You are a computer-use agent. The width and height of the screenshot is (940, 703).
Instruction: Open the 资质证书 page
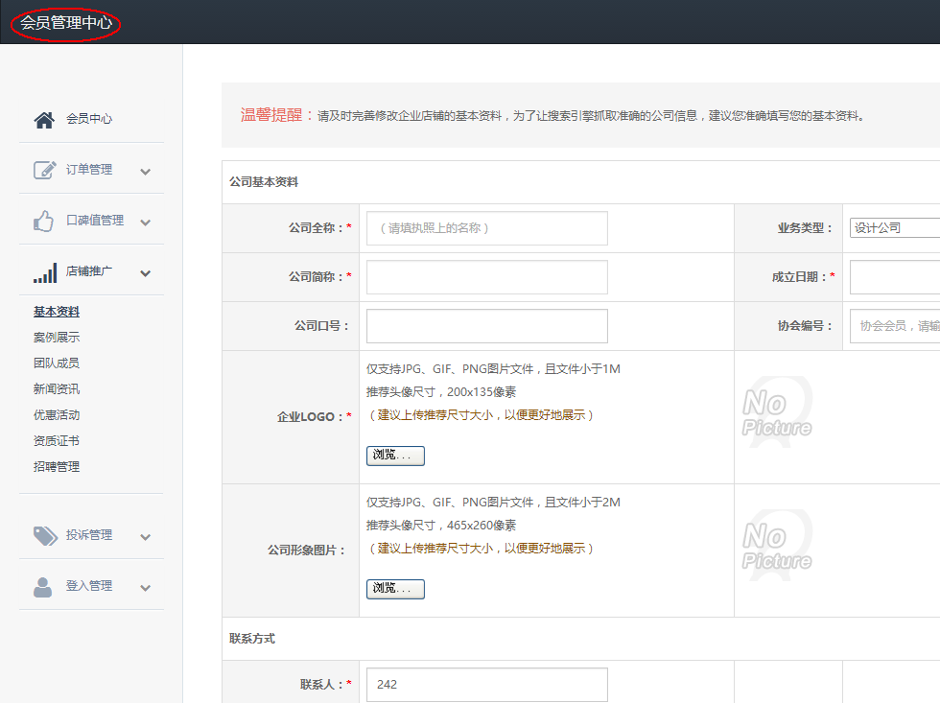coord(55,440)
